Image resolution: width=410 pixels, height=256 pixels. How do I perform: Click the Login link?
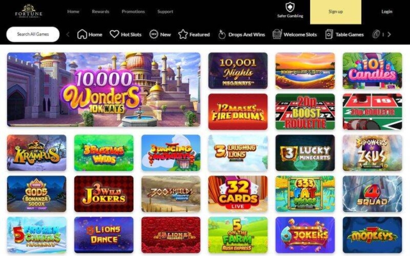click(x=386, y=12)
